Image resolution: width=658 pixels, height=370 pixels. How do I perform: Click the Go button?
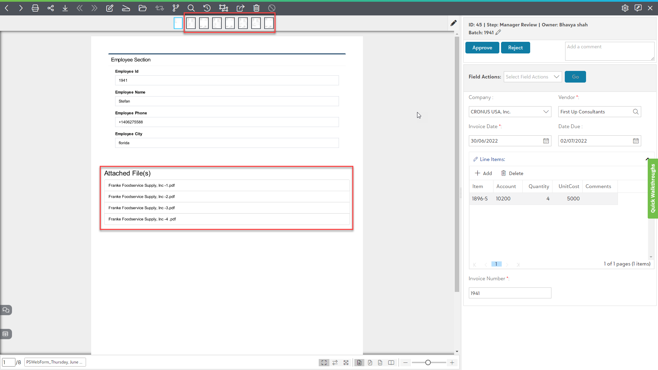575,77
